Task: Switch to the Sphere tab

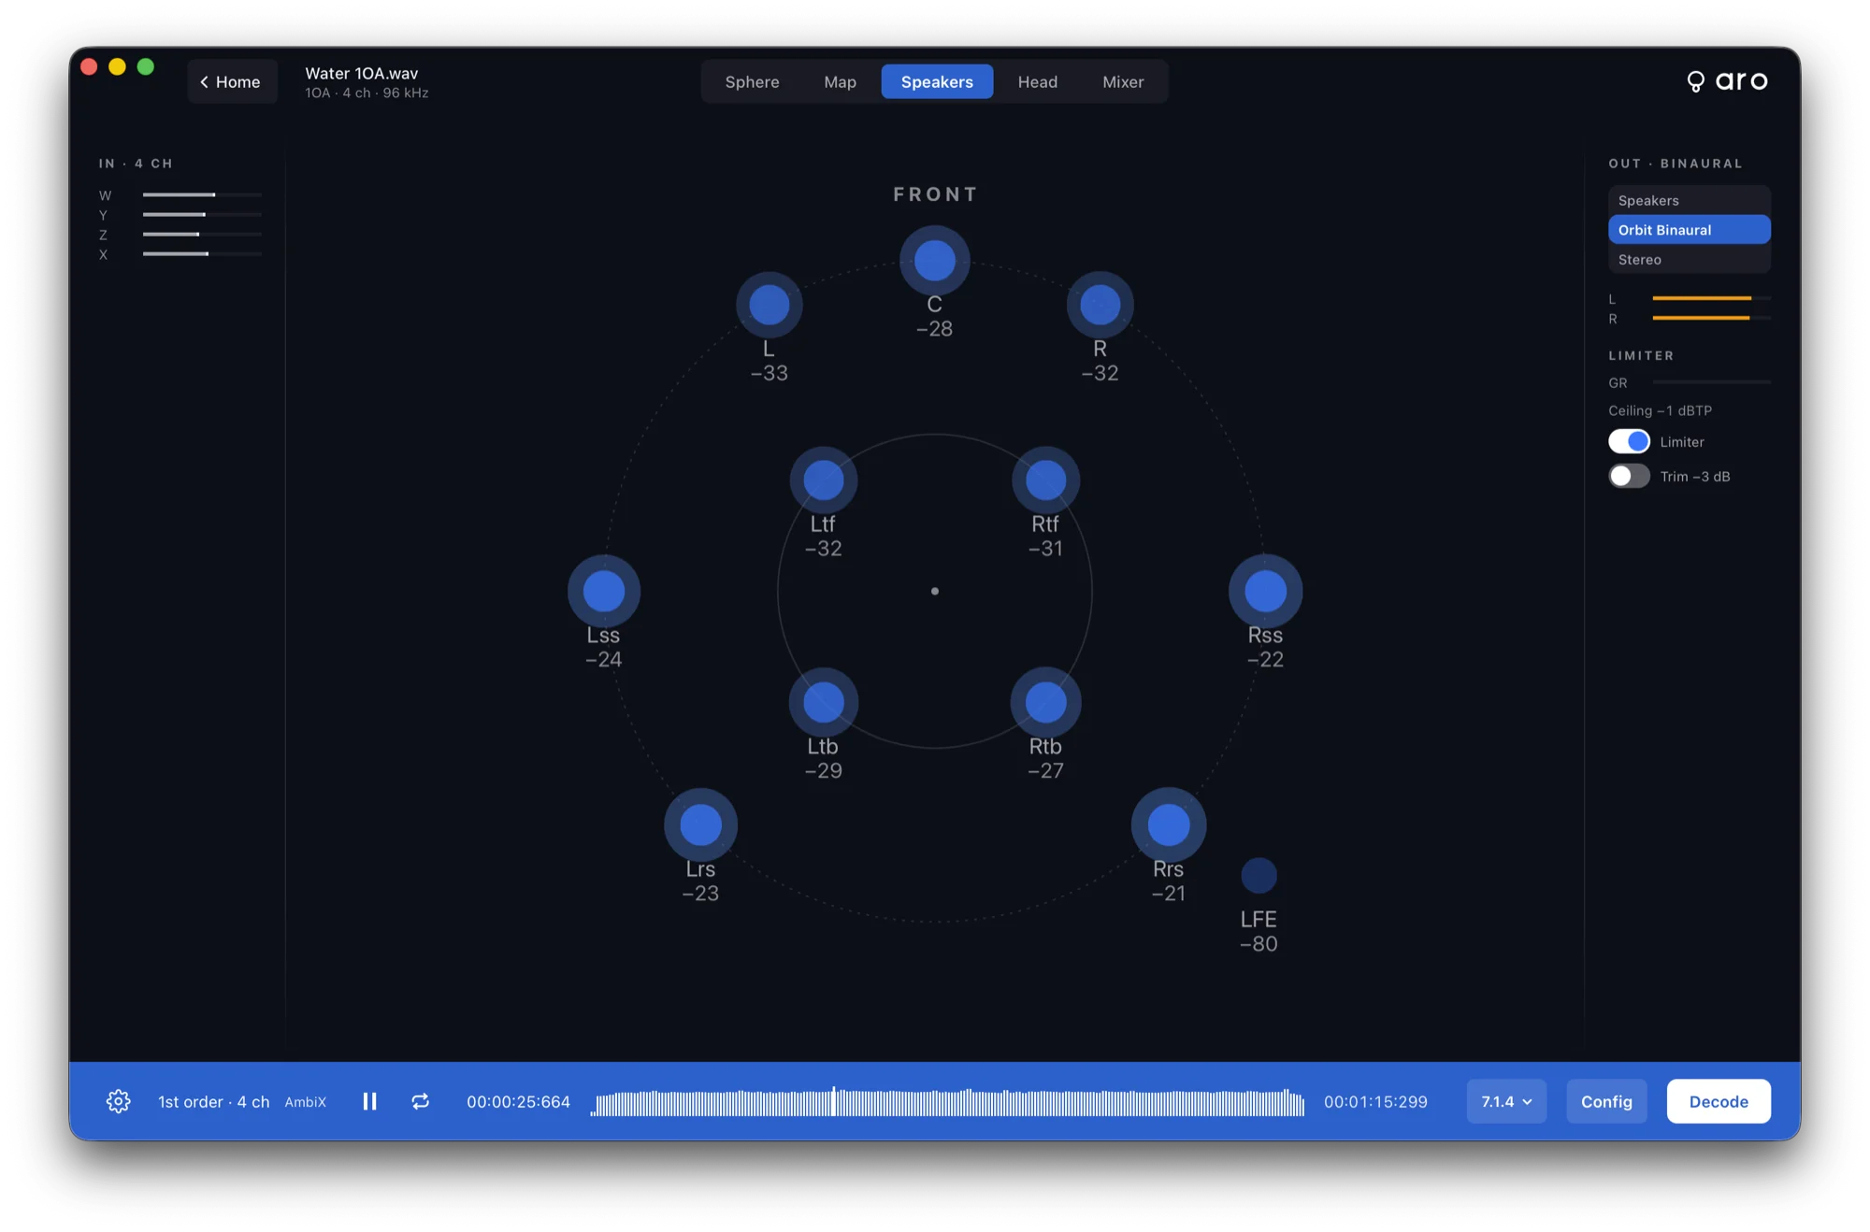Action: pos(752,81)
